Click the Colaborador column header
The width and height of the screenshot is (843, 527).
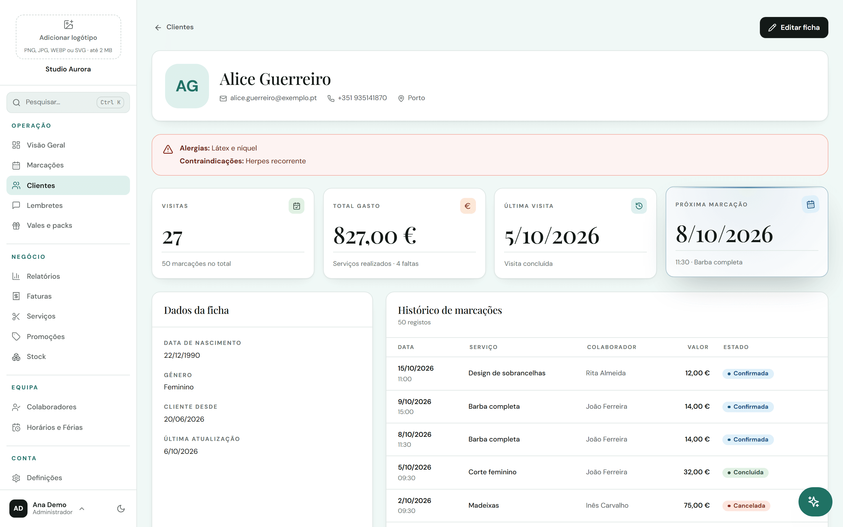point(612,347)
